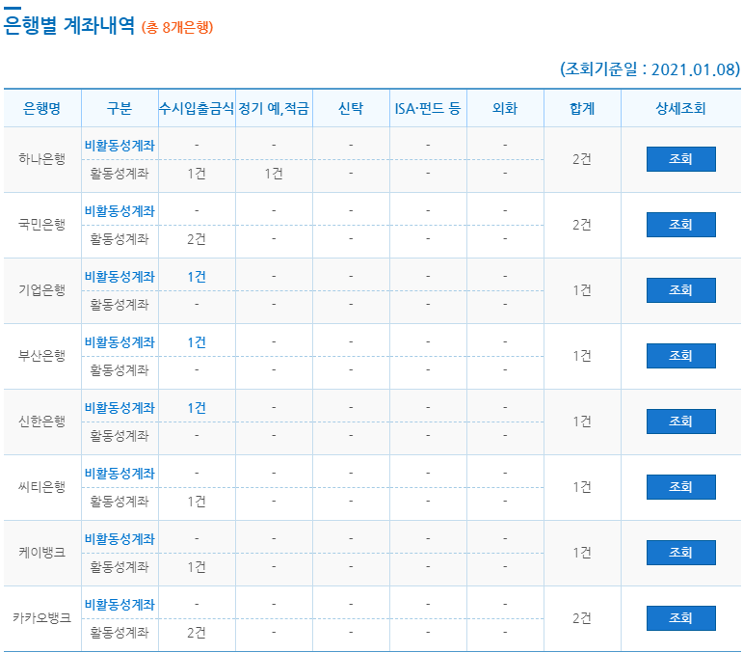Click 기업은행 합계 1건 total
The image size is (743, 653).
(x=582, y=289)
